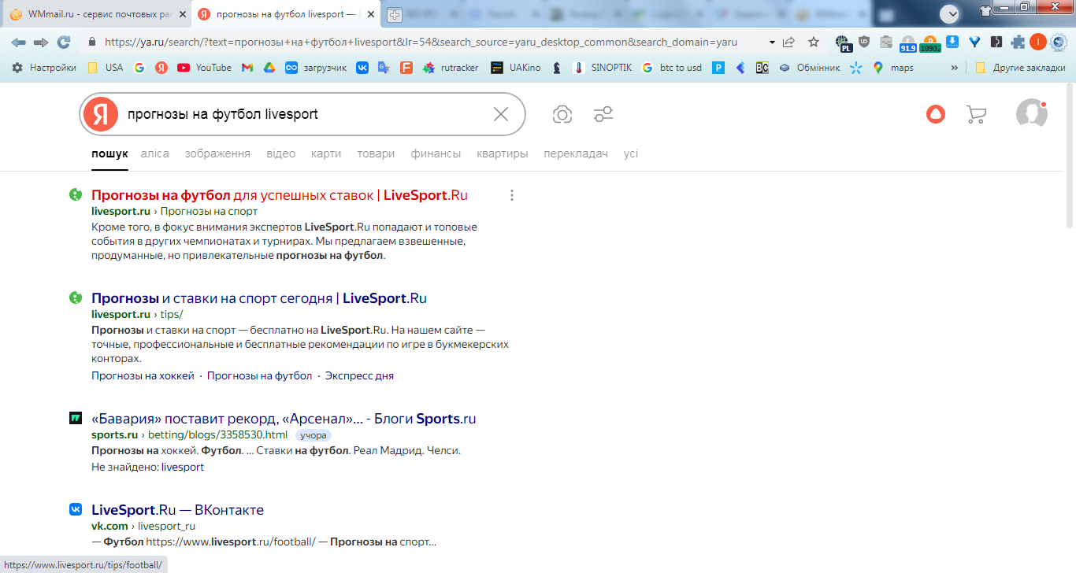This screenshot has height=573, width=1076.
Task: Go forward to the next page
Action: click(x=41, y=43)
